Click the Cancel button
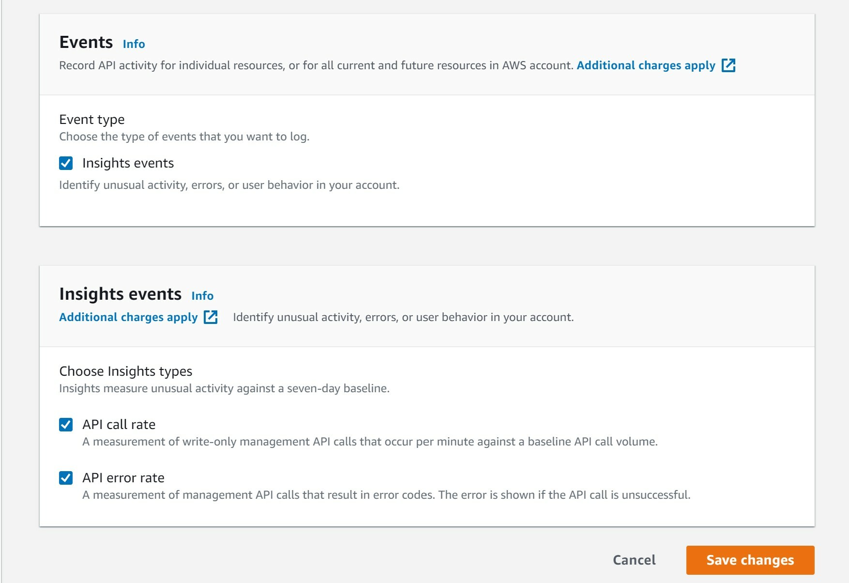The height and width of the screenshot is (583, 849). pyautogui.click(x=634, y=560)
